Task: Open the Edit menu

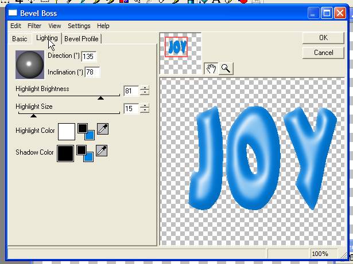Action: pos(15,26)
